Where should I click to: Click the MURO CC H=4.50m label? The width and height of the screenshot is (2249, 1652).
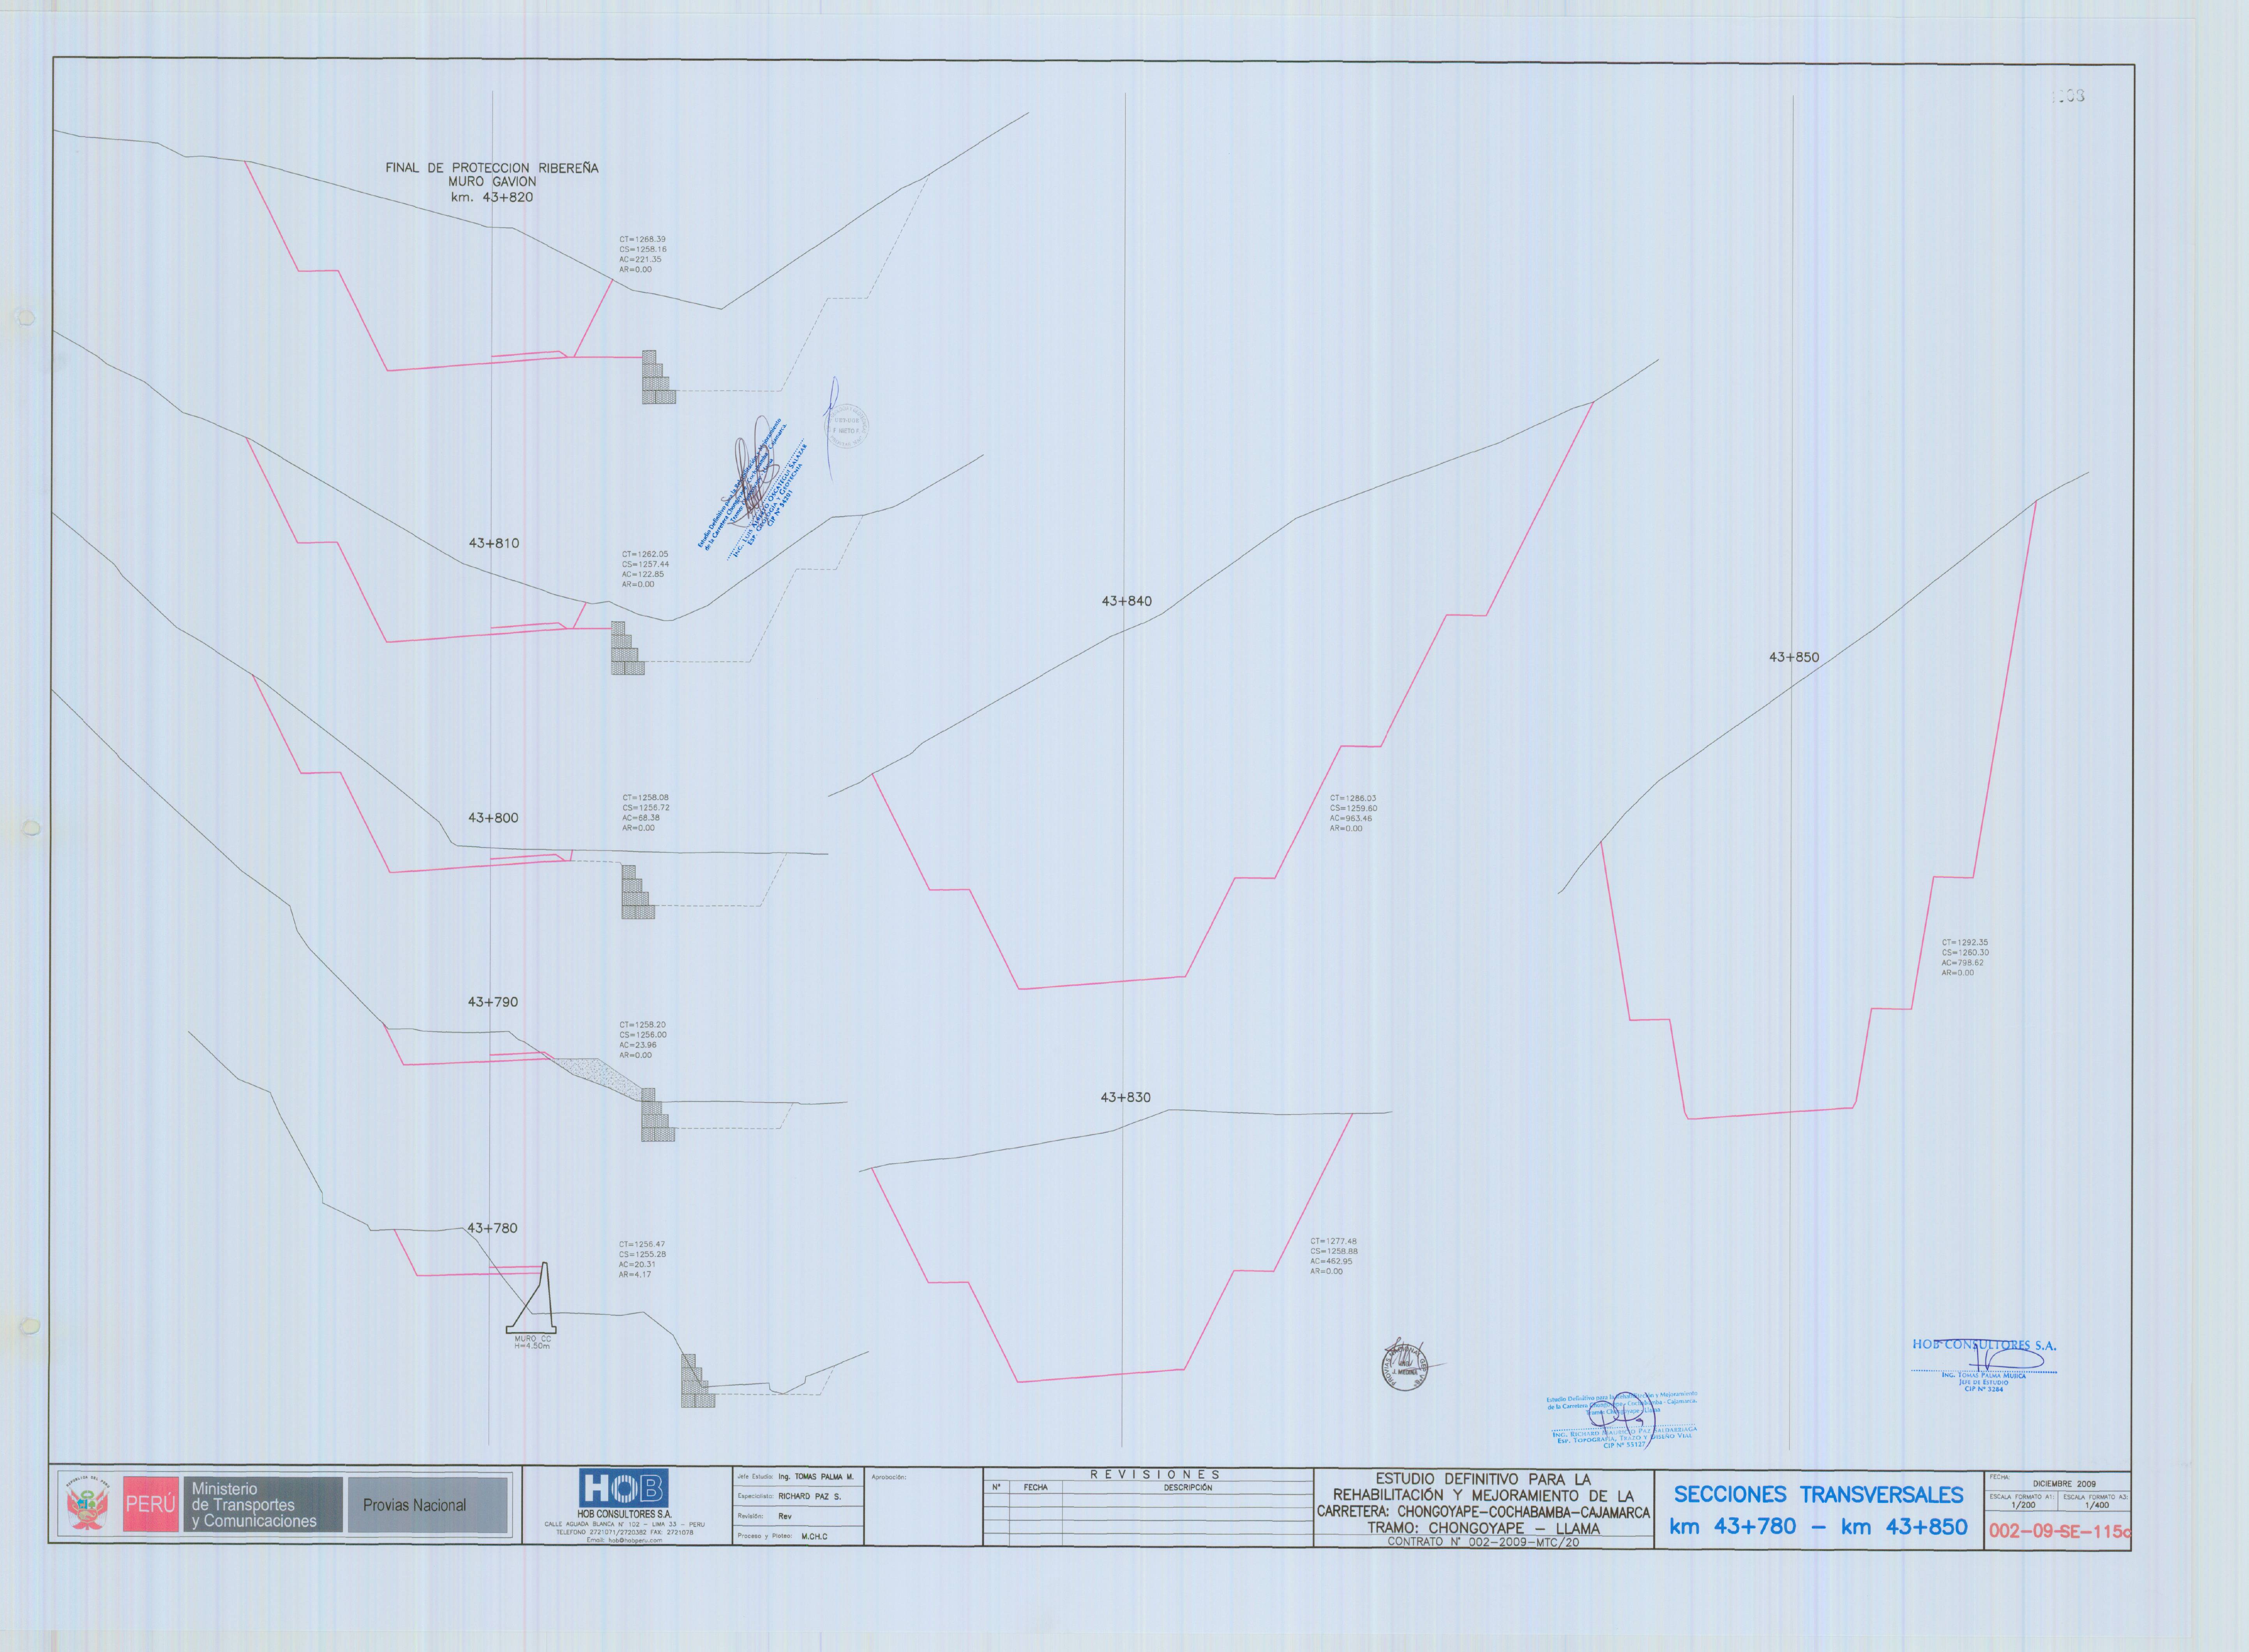point(532,1342)
